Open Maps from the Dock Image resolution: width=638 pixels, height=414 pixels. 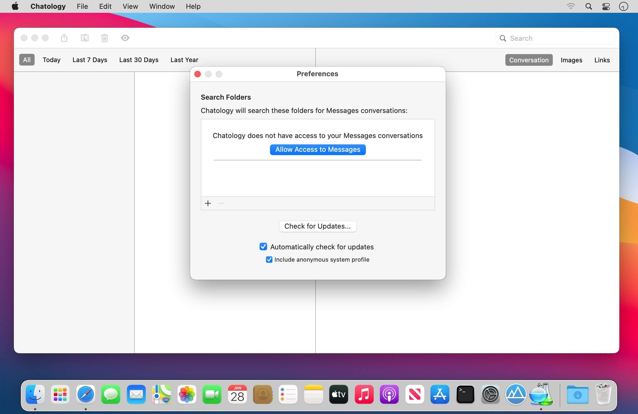coord(161,394)
